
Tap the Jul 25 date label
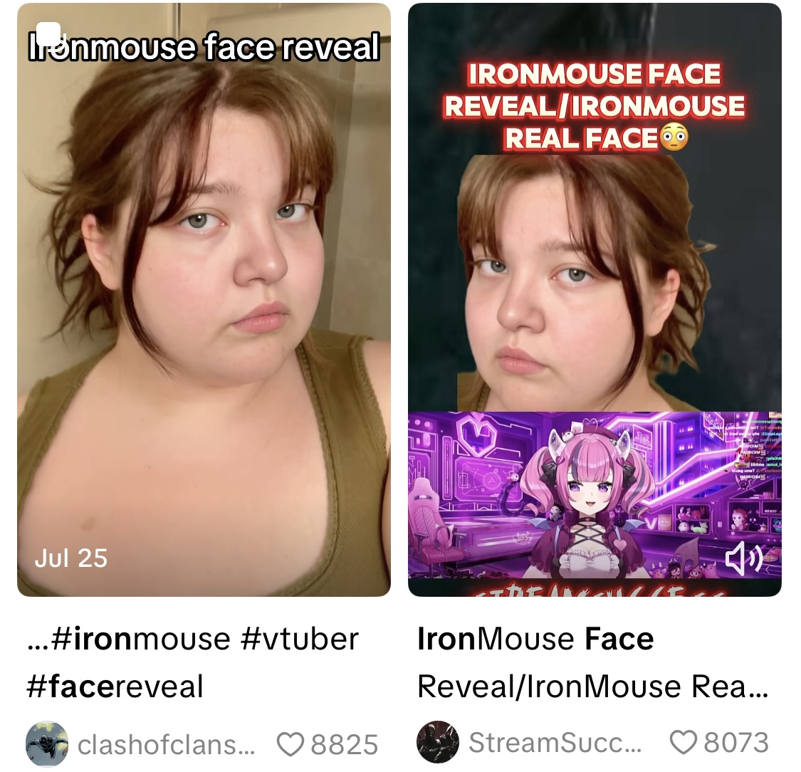[71, 558]
